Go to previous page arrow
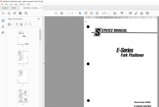The height and width of the screenshot is (107, 159). coord(56,13)
